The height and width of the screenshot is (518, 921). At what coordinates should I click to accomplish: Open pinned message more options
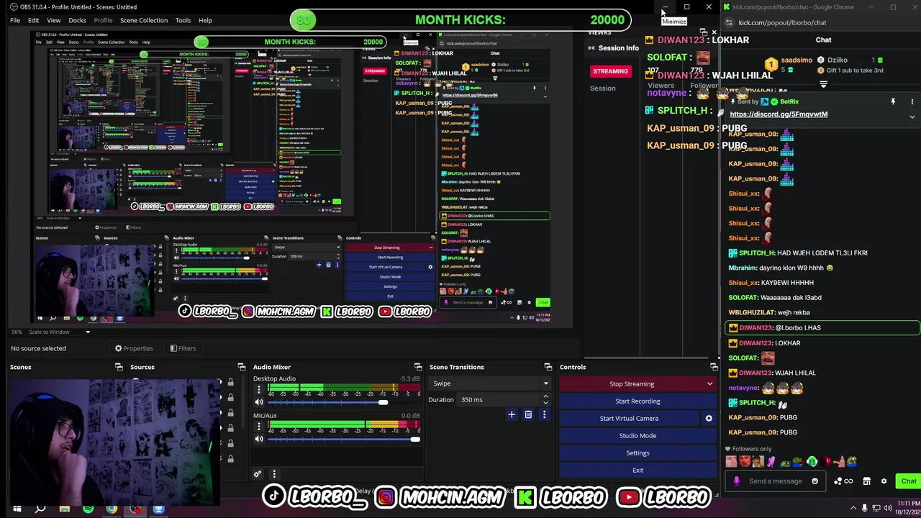tap(912, 101)
